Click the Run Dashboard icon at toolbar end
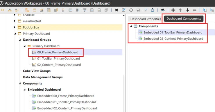The width and height of the screenshot is (215, 112). click(x=212, y=10)
